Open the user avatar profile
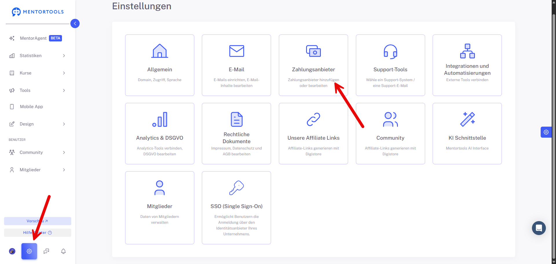This screenshot has width=556, height=264. point(12,251)
